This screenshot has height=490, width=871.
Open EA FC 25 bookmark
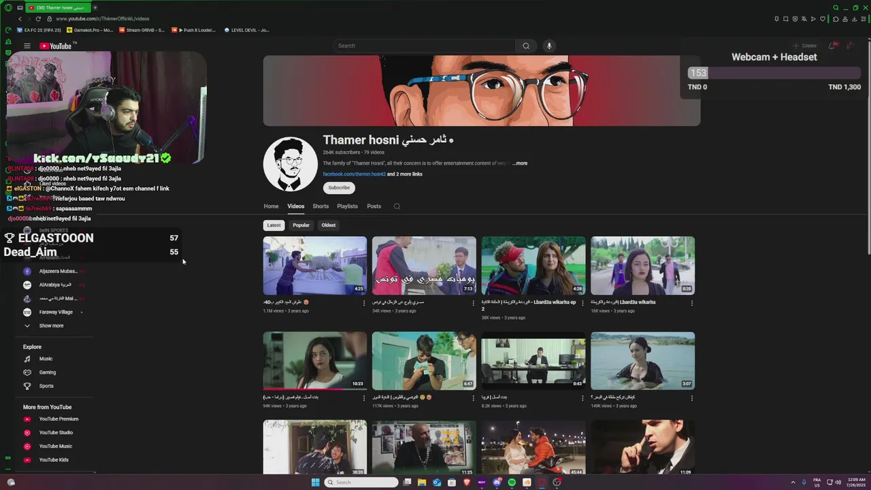point(39,30)
